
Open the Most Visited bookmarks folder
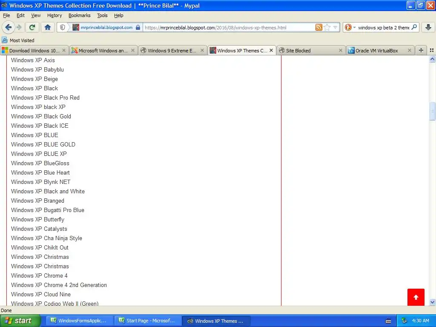pyautogui.click(x=18, y=40)
